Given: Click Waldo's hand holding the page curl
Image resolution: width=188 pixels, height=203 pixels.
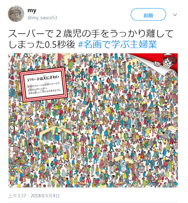Looking at the screenshot, I should point(156,64).
